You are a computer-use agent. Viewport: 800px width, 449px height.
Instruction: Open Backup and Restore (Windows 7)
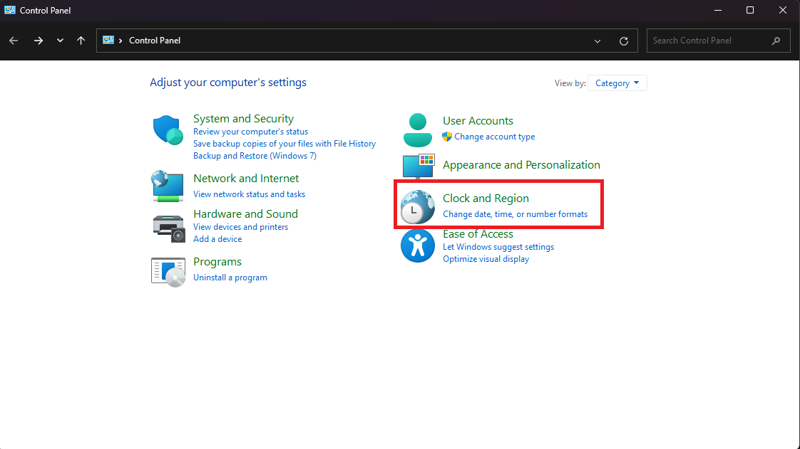[255, 156]
